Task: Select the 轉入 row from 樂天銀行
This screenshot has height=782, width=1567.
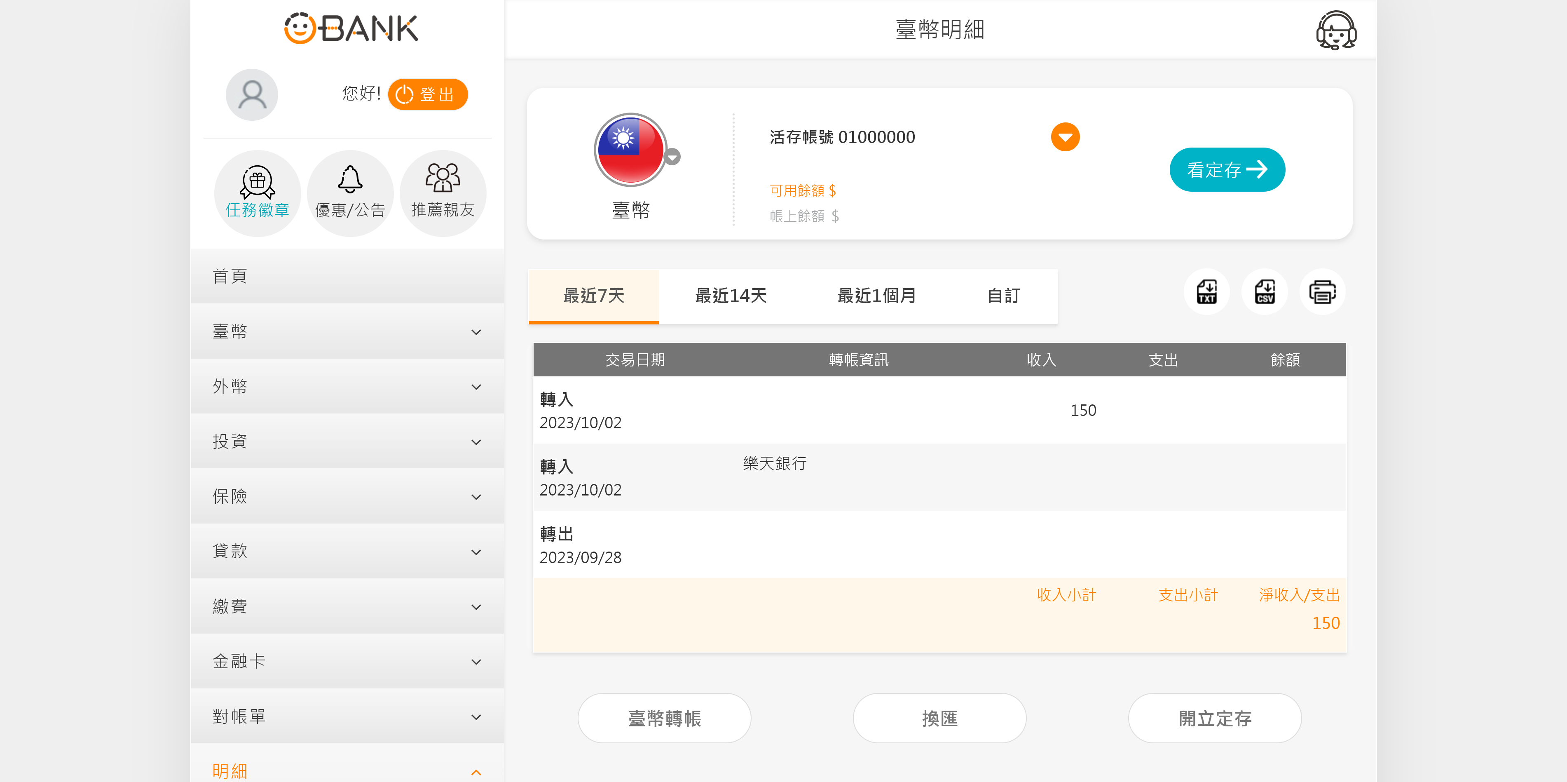Action: 939,478
